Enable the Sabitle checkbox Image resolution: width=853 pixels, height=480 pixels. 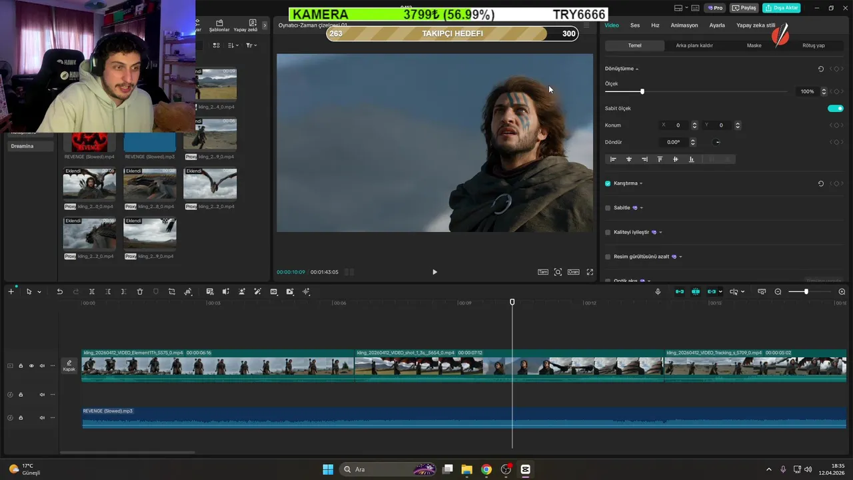click(608, 208)
